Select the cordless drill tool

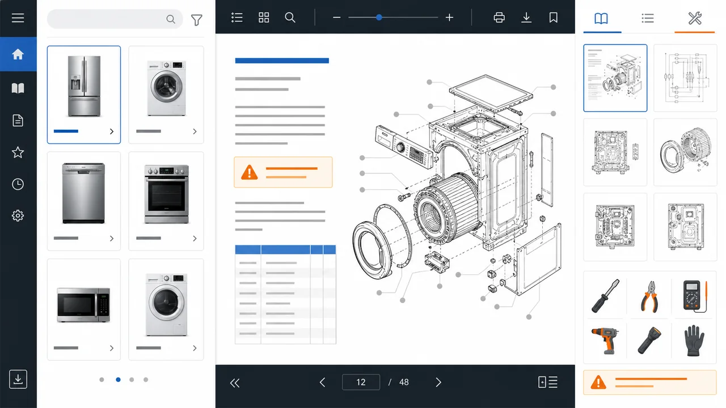(606, 341)
